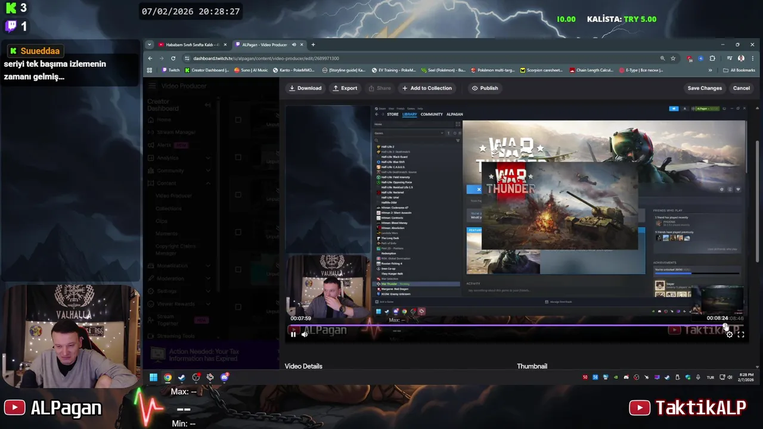
Task: Go forward in the browser
Action: [x=162, y=58]
